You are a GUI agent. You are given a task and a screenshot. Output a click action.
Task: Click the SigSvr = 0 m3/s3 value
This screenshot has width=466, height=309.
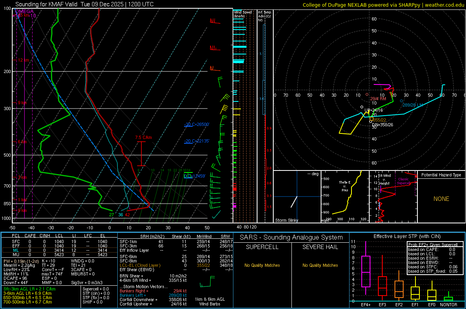pyautogui.click(x=86, y=283)
